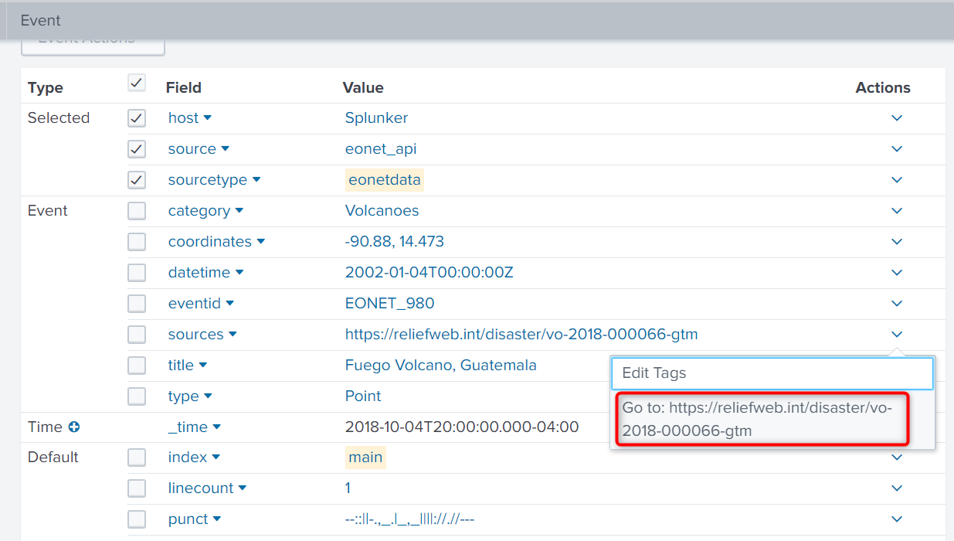Toggle the select-all checkbox in the header
The image size is (954, 541).
137,83
